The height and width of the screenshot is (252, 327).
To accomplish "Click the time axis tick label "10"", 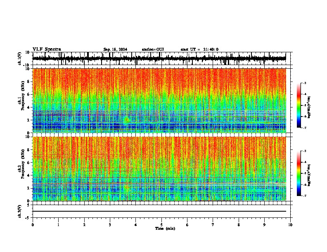I will coord(290,225).
